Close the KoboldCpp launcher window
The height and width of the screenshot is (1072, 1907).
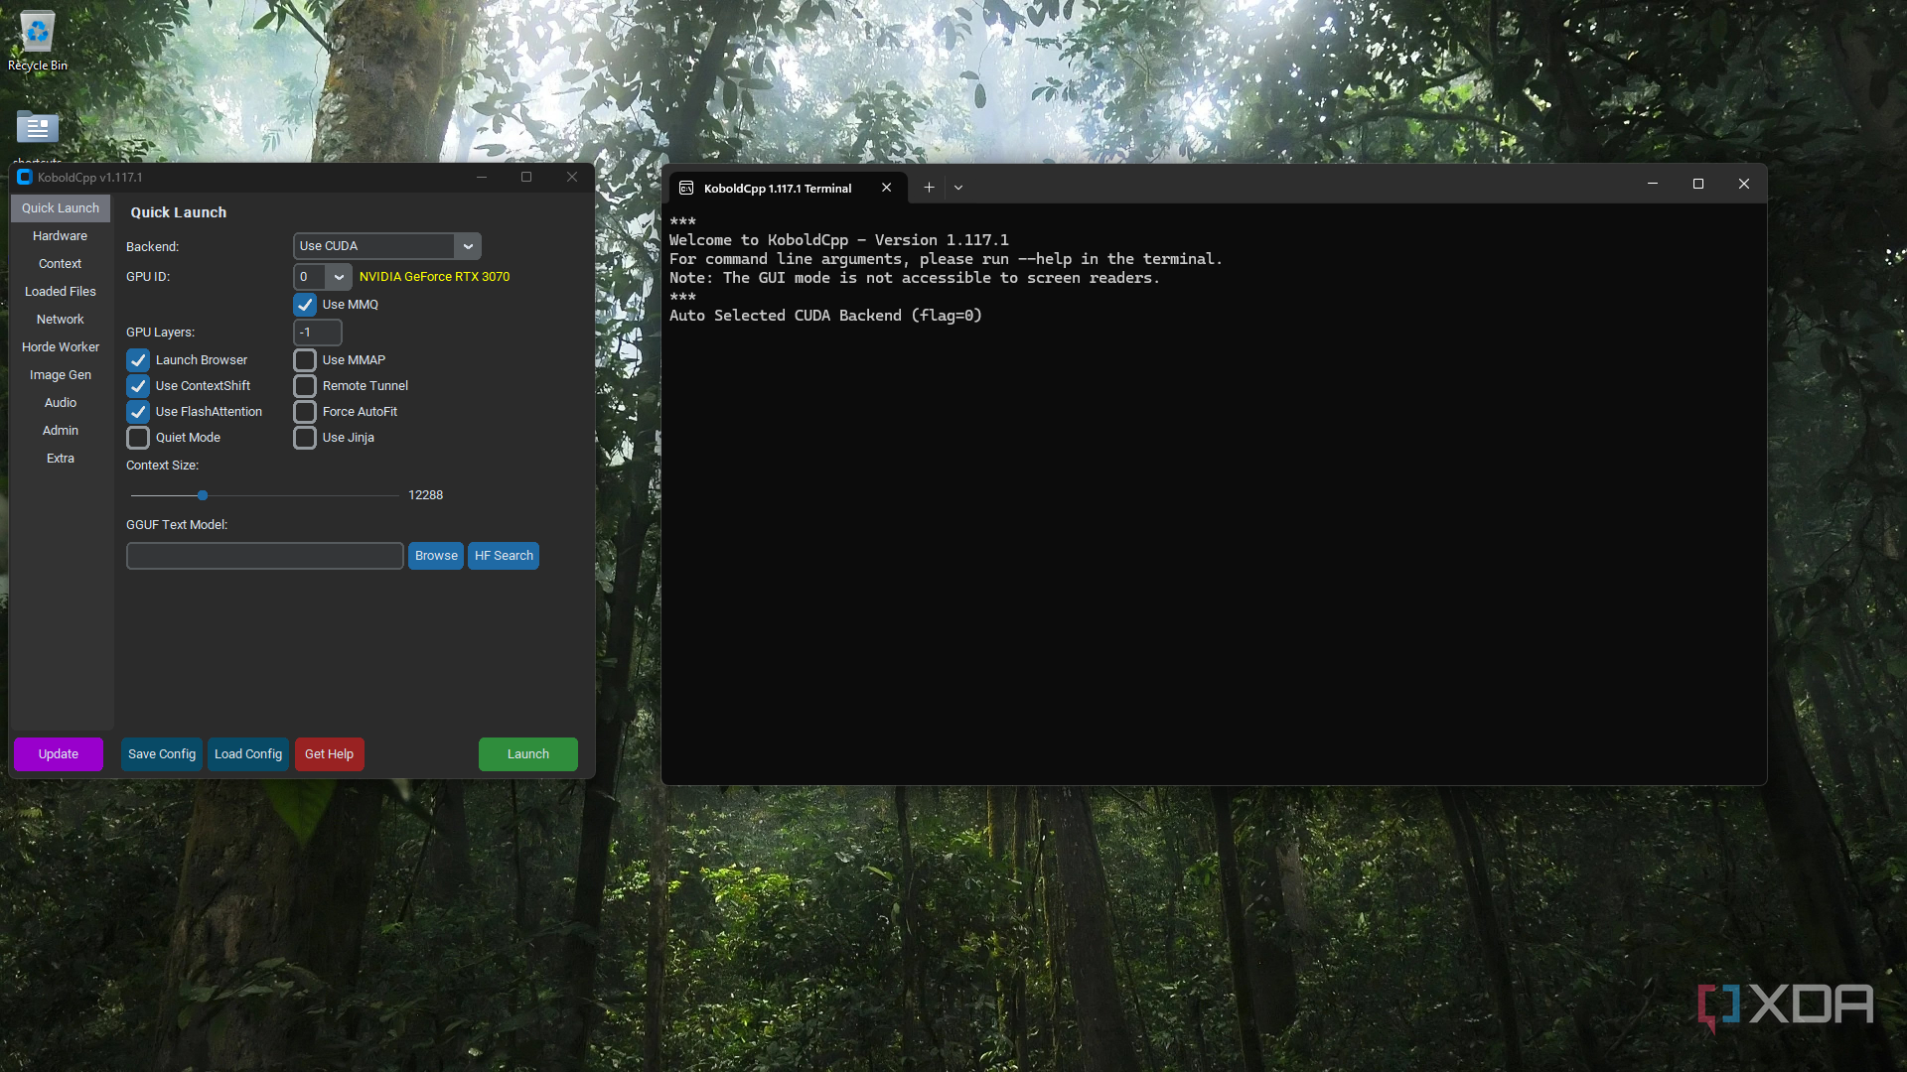tap(572, 177)
